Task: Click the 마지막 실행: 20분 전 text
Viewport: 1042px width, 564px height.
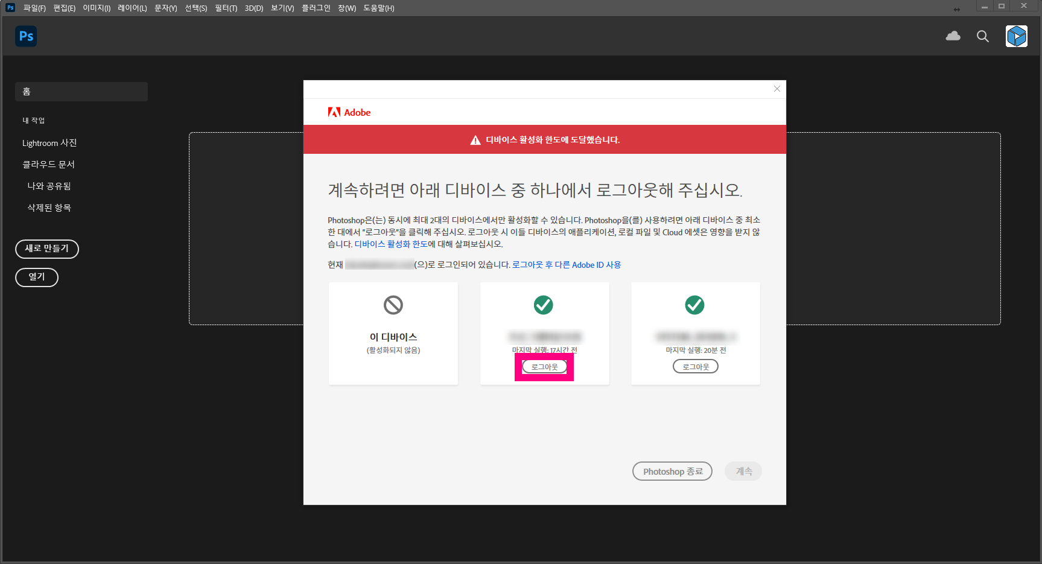Action: click(696, 350)
